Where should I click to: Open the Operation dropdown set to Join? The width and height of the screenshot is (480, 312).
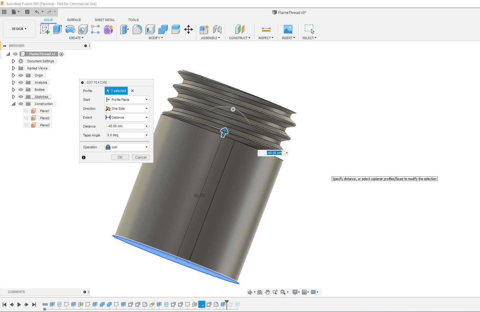tap(127, 147)
